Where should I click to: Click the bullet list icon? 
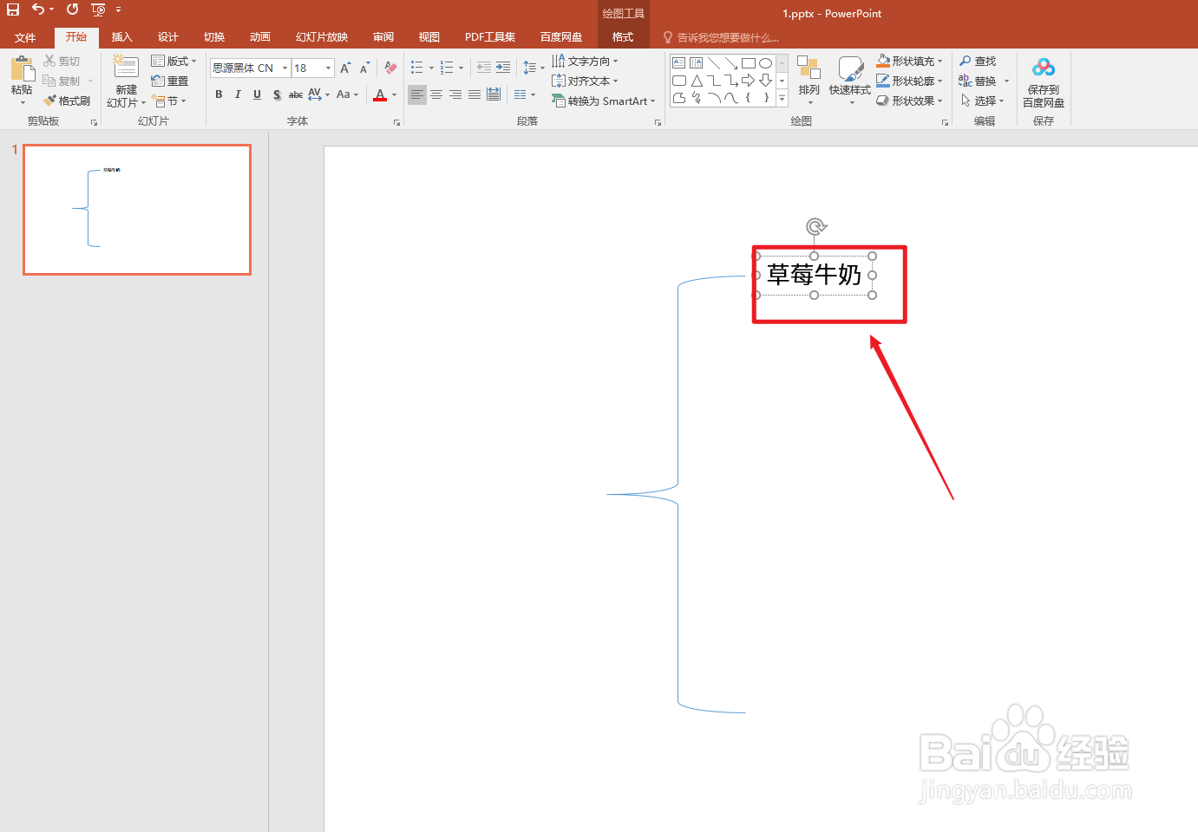click(x=417, y=68)
